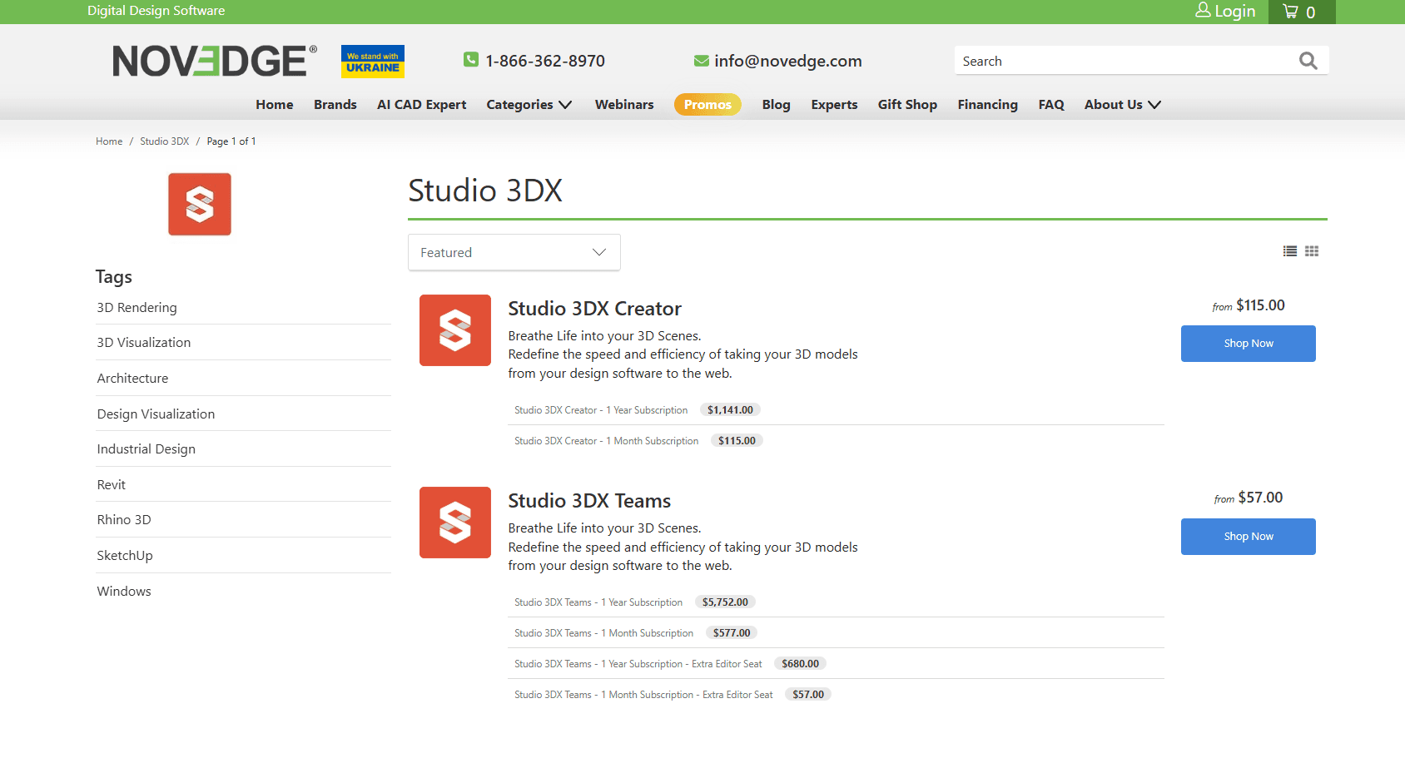
Task: Click Shop Now for Studio 3DX Teams
Action: coord(1248,537)
